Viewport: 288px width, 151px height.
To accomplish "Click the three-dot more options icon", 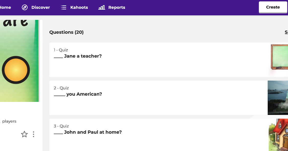I will [33, 134].
